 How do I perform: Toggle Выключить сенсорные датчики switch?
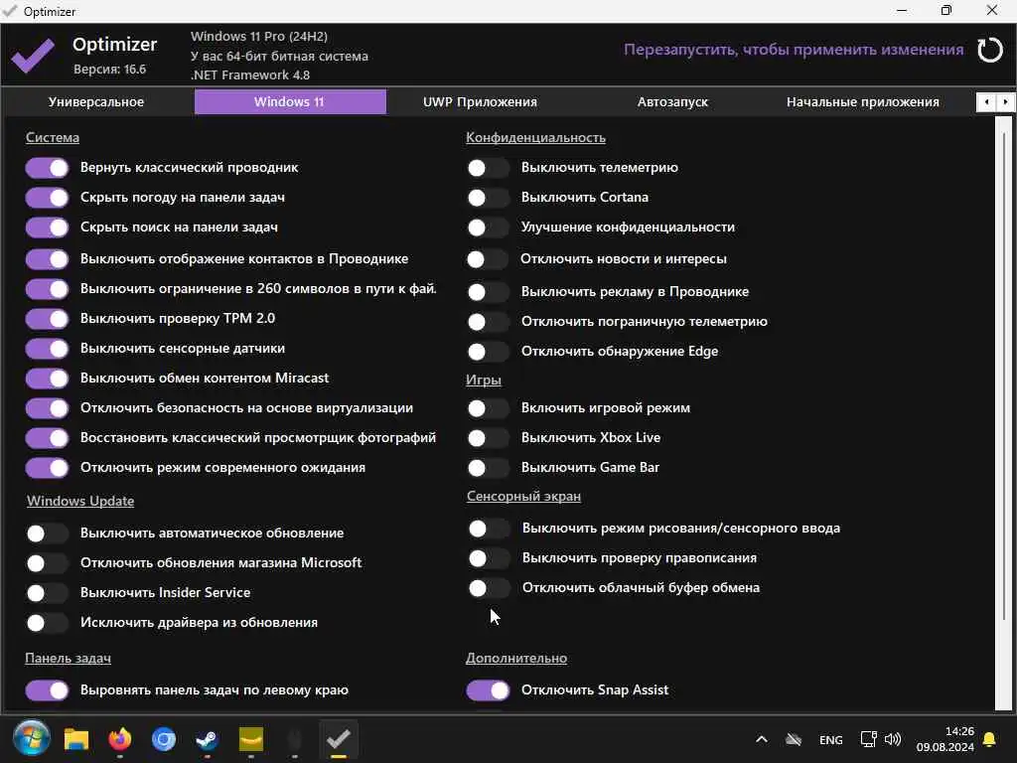click(x=47, y=349)
